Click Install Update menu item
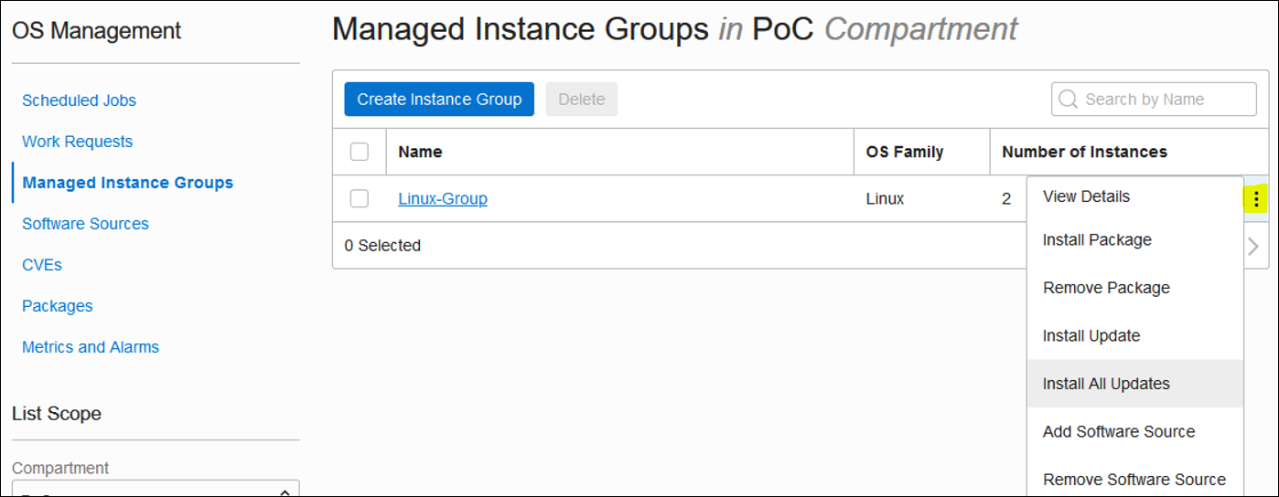The height and width of the screenshot is (497, 1279). 1091,336
